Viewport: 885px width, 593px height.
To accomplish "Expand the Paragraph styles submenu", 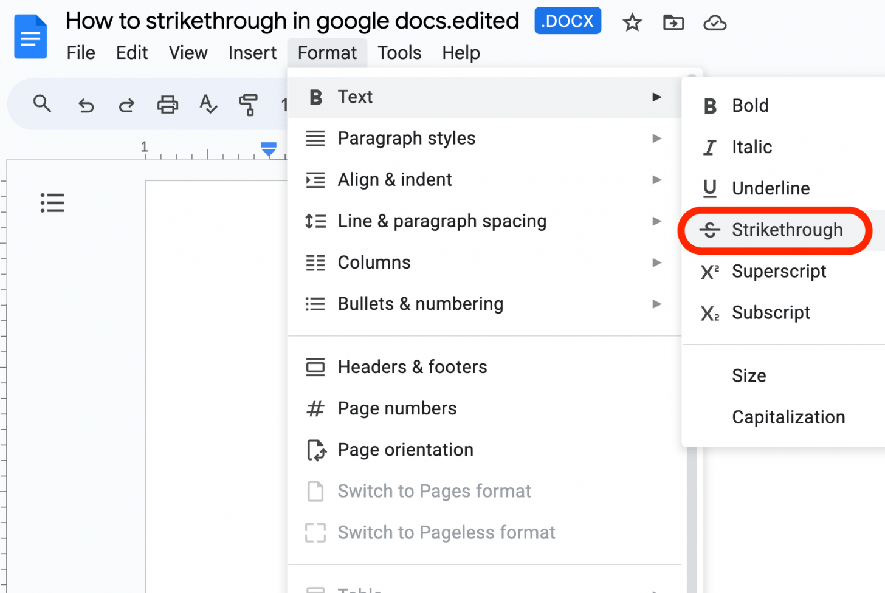I will point(406,138).
